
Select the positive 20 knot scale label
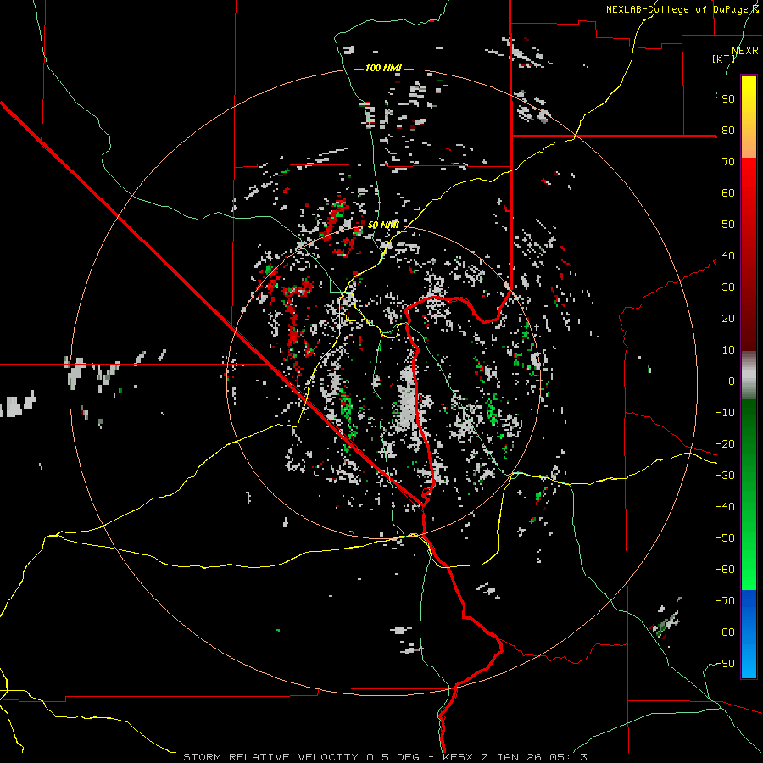click(x=728, y=318)
